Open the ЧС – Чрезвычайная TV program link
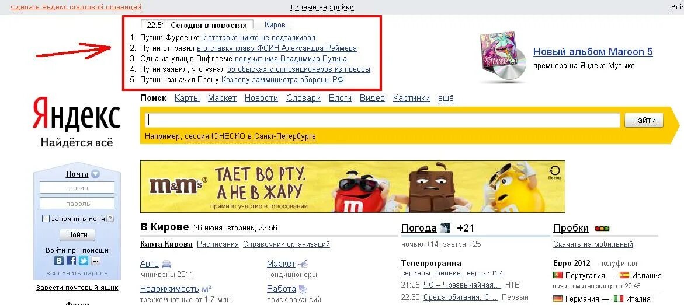Viewport: 684px width, 305px height. [x=461, y=285]
